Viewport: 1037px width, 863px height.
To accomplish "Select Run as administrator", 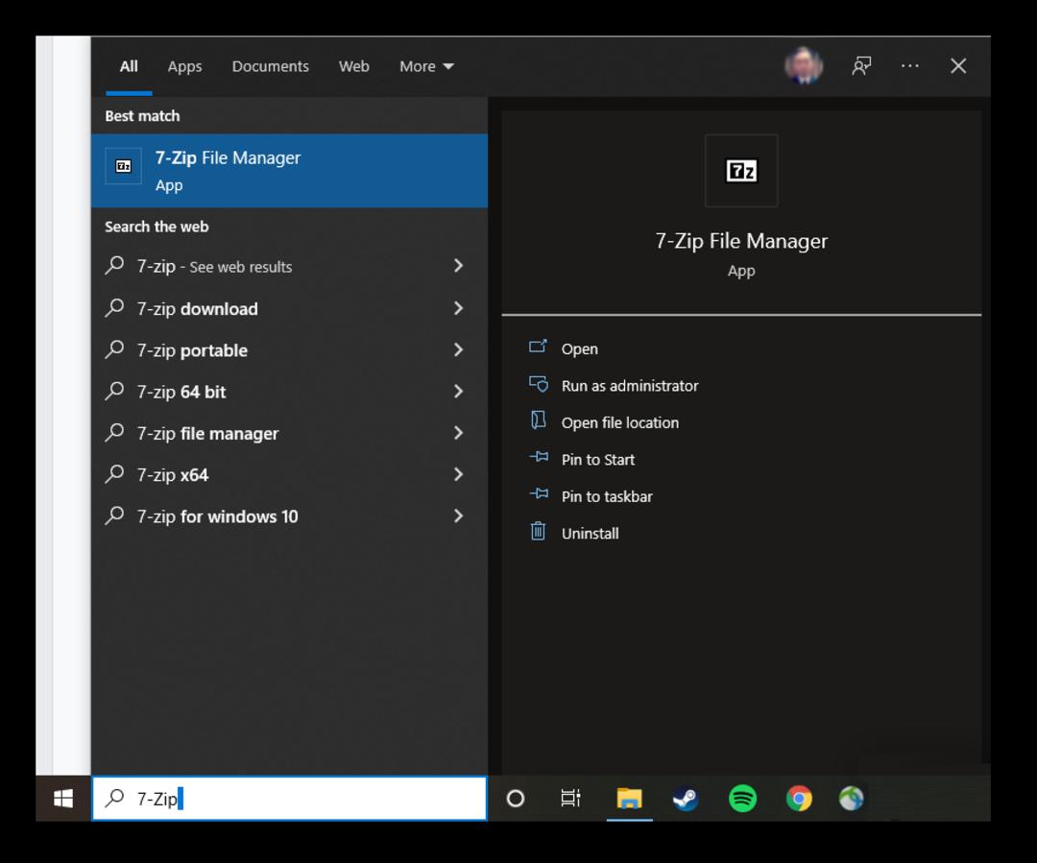I will pyautogui.click(x=630, y=386).
